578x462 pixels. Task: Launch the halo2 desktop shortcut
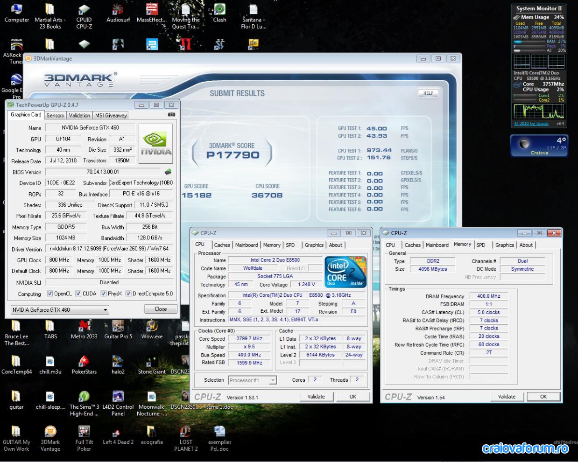click(118, 365)
